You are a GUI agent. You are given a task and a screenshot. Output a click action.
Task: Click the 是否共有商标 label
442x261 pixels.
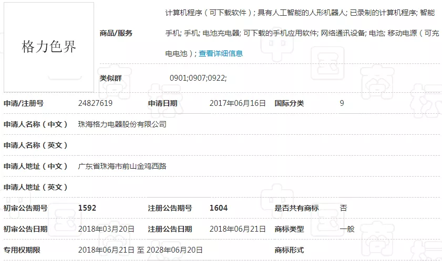tap(296, 208)
